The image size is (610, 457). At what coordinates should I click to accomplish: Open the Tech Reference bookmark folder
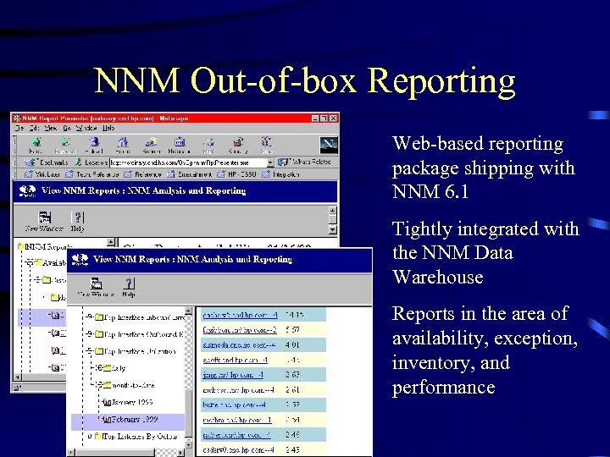pyautogui.click(x=92, y=174)
